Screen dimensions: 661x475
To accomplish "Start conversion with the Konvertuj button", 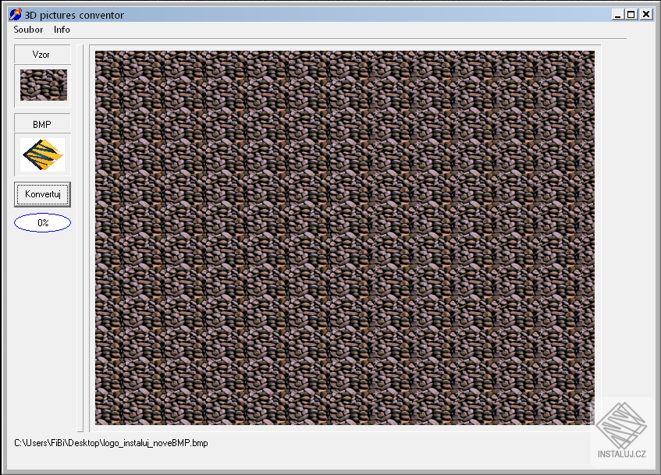I will coord(43,194).
